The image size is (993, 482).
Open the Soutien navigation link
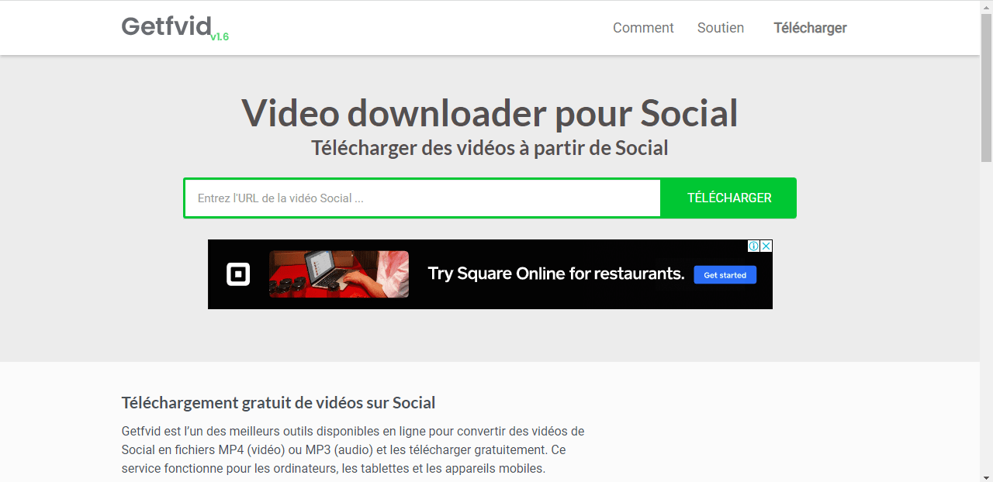point(721,28)
